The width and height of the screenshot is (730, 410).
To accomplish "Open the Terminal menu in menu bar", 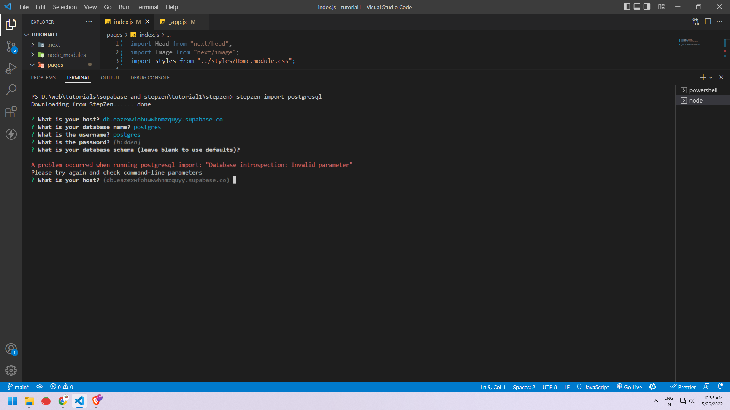I will [147, 7].
